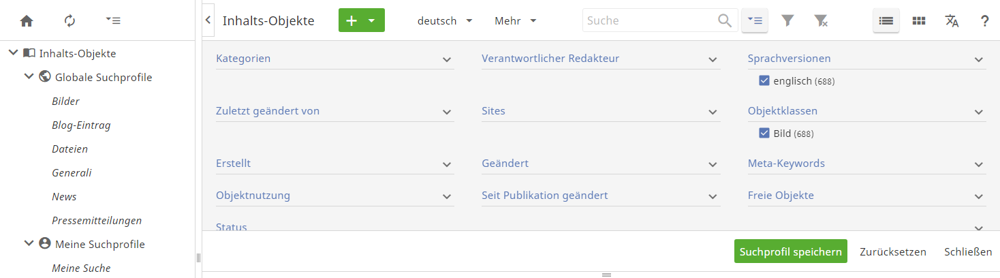1000x278 pixels.
Task: Click the refresh icon in sidebar
Action: pyautogui.click(x=69, y=20)
